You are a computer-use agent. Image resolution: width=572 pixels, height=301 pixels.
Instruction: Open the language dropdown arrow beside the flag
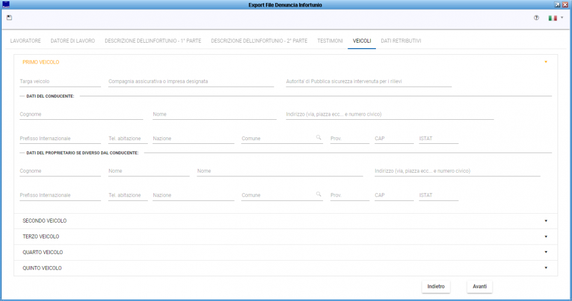(x=562, y=17)
